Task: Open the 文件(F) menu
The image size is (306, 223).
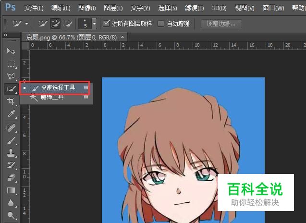Action: click(x=34, y=8)
